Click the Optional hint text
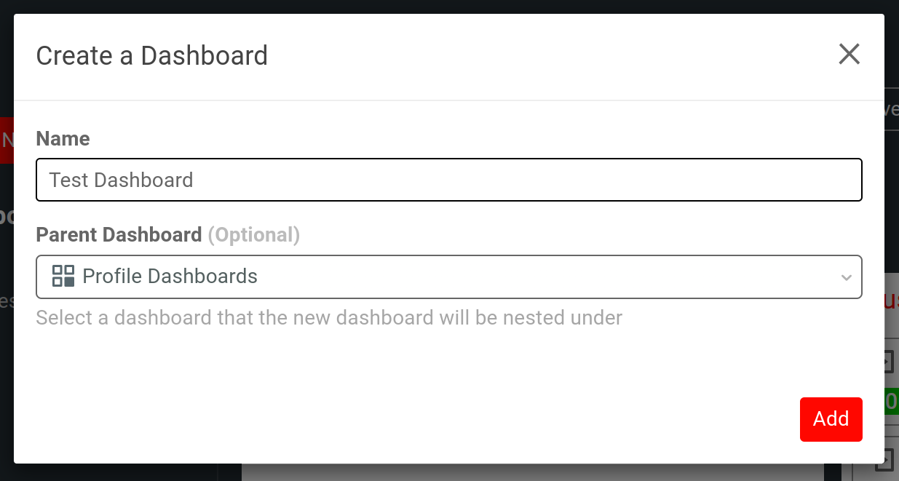The image size is (899, 481). click(254, 234)
